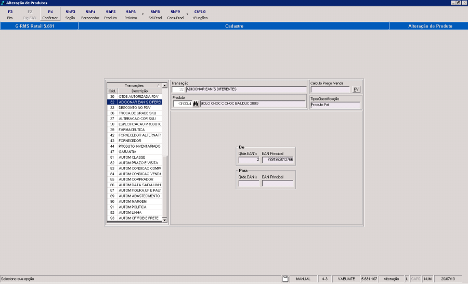Screen dimensions: 468x284
Task: Click the Calculo Preço Venda field
Action: (x=330, y=89)
